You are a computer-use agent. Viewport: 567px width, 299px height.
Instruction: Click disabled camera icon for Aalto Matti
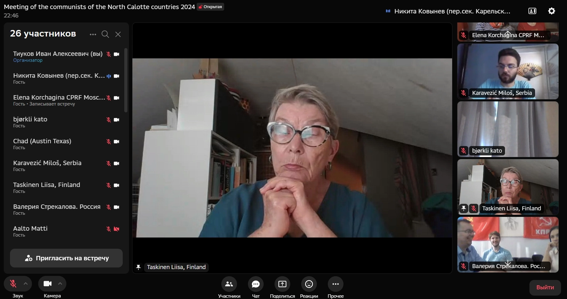pyautogui.click(x=116, y=229)
